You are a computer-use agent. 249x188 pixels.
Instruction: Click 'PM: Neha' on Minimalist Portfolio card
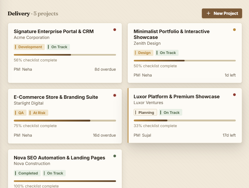pos(143,75)
